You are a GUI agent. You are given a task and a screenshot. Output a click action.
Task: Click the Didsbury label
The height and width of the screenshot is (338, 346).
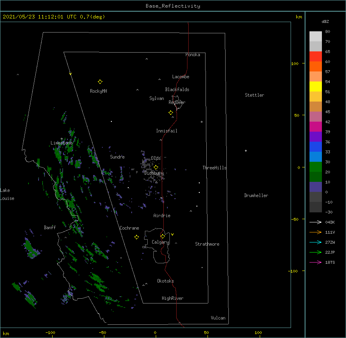click(x=154, y=173)
